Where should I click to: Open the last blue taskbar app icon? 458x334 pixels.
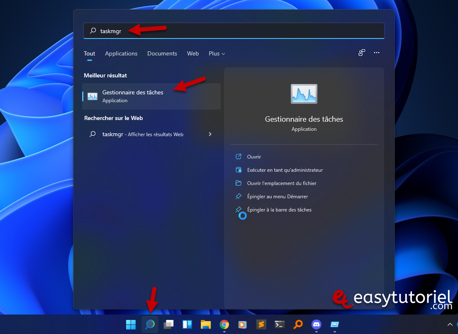point(335,324)
